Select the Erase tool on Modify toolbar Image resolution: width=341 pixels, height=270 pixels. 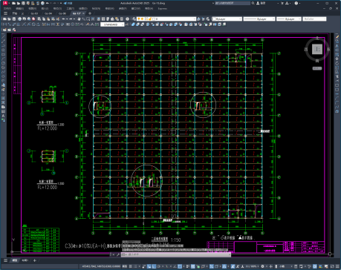click(x=337, y=37)
